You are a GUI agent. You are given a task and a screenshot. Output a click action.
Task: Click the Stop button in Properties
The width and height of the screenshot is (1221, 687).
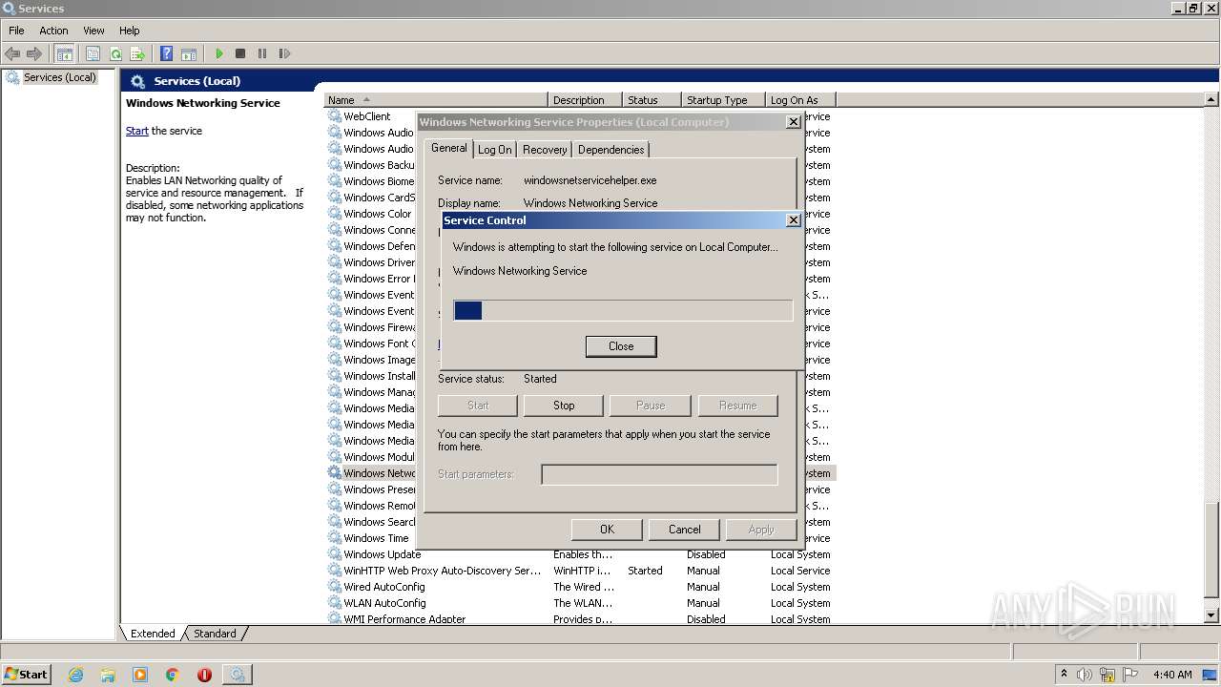[564, 406]
